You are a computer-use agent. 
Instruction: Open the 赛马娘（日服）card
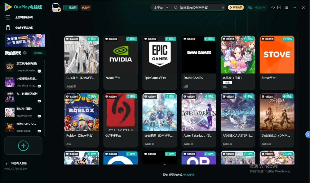(238, 63)
